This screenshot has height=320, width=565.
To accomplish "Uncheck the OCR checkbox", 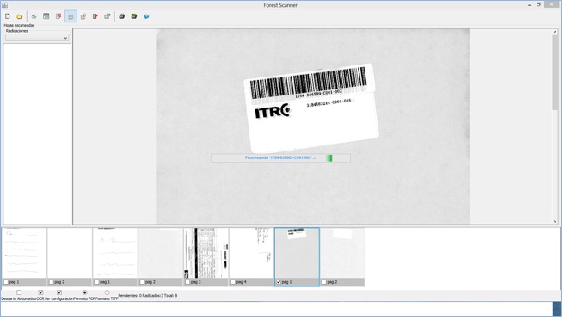I will tap(40, 292).
